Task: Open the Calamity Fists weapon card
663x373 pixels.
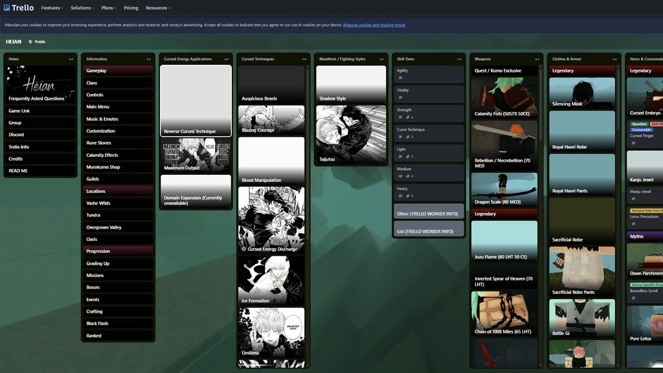Action: tap(504, 97)
